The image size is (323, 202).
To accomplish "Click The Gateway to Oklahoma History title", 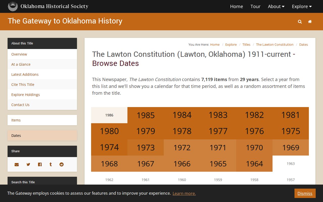I will click(65, 21).
